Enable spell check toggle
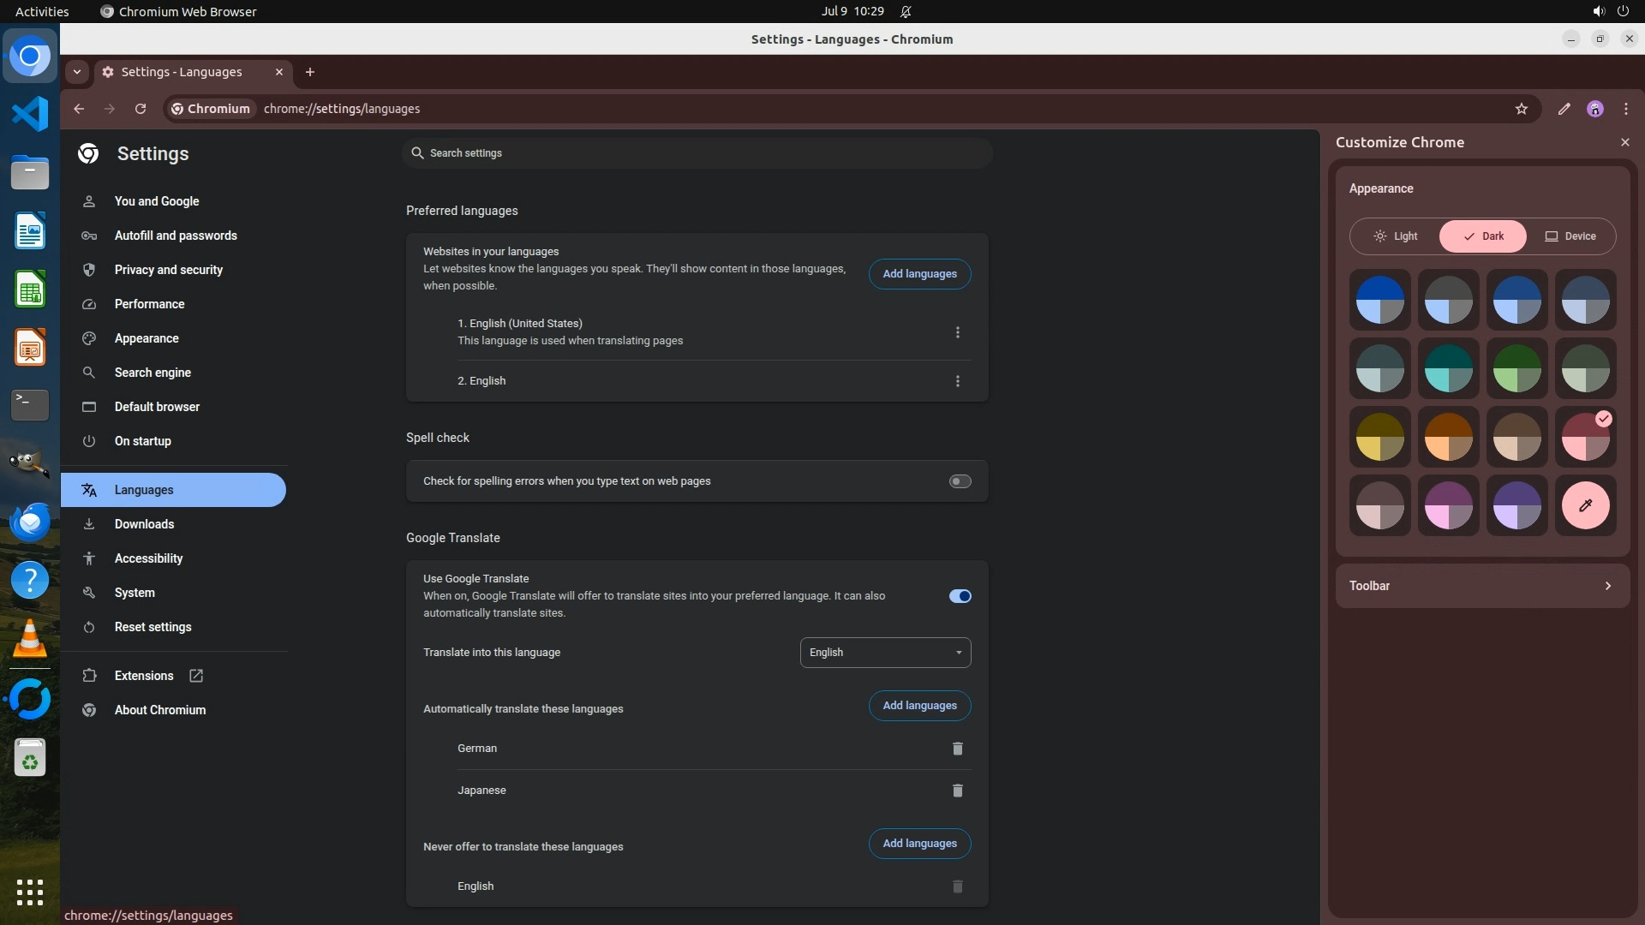This screenshot has width=1645, height=925. [960, 481]
